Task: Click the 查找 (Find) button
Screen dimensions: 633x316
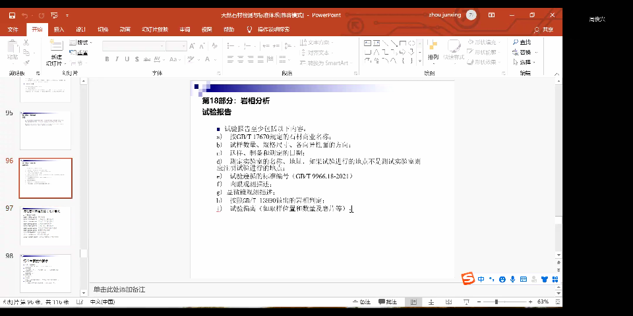Action: [522, 42]
